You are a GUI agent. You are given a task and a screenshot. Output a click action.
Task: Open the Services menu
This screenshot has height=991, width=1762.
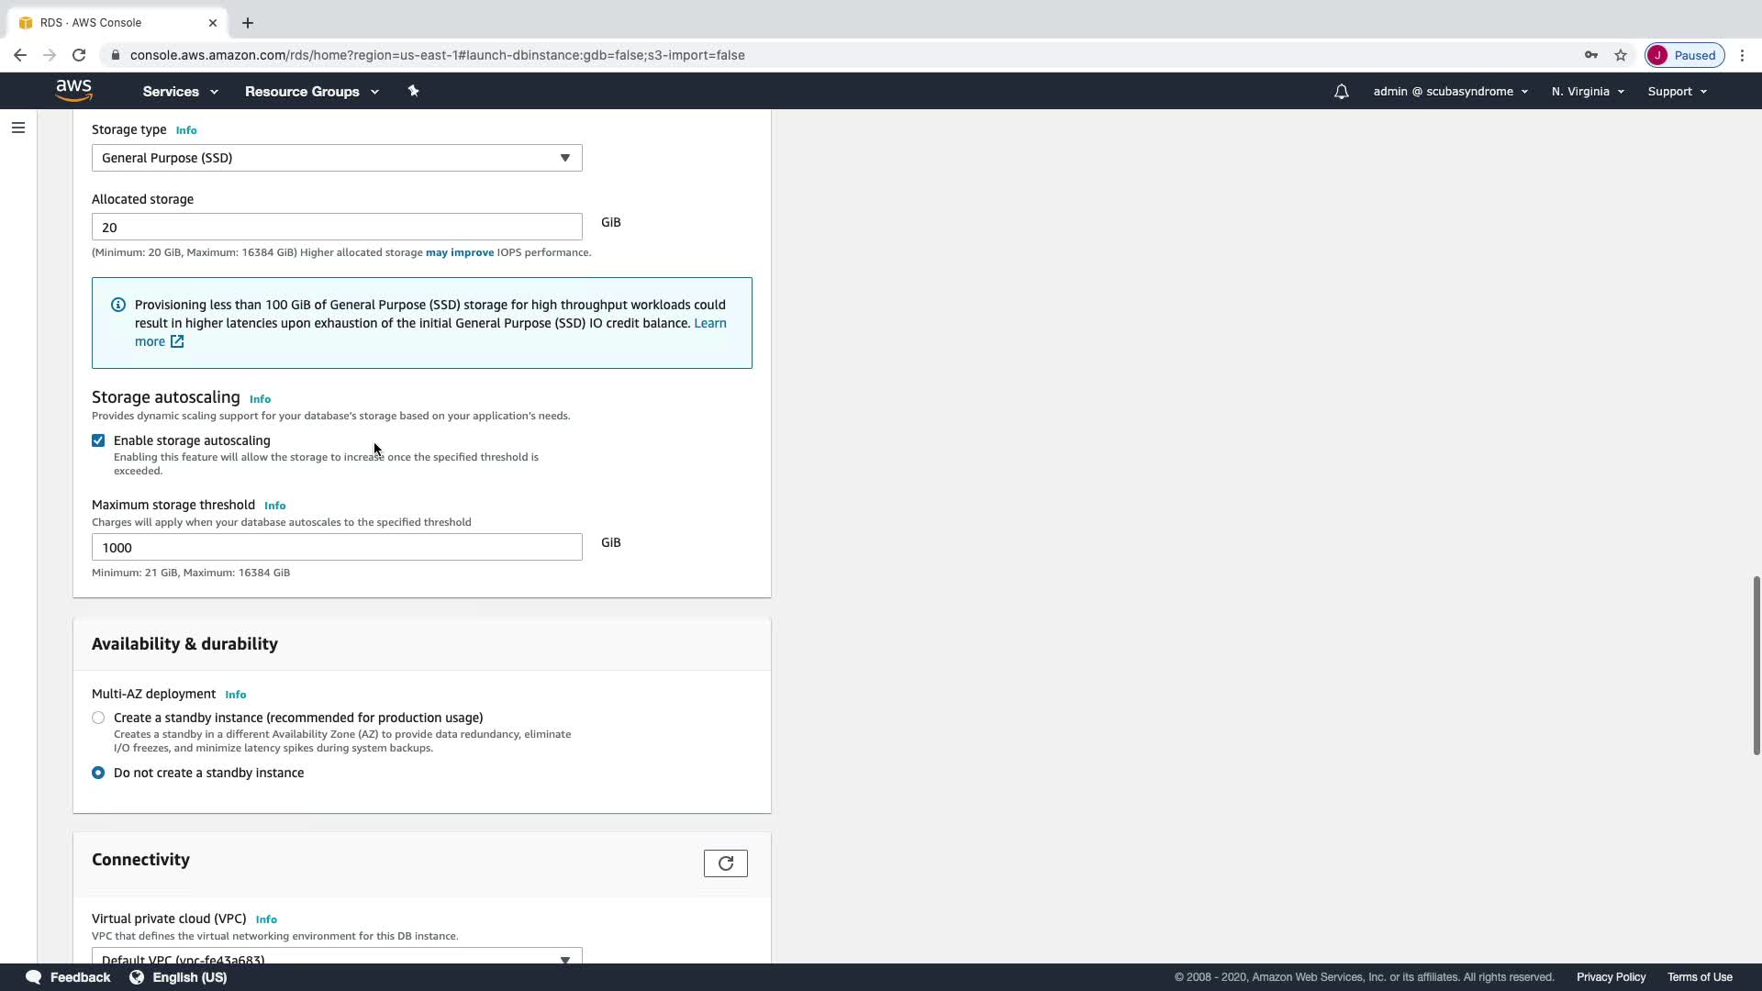180,92
